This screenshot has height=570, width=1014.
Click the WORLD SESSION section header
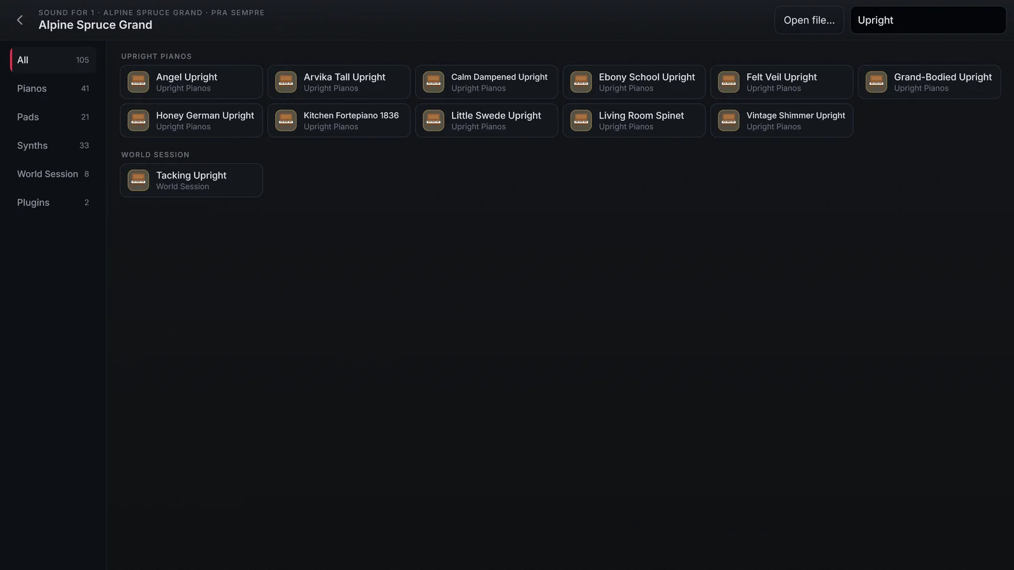pos(155,155)
